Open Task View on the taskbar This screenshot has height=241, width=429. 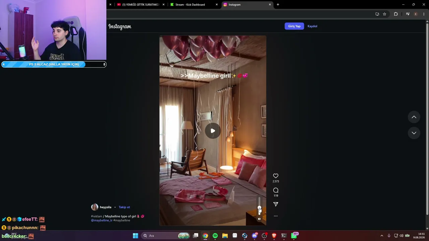196,236
